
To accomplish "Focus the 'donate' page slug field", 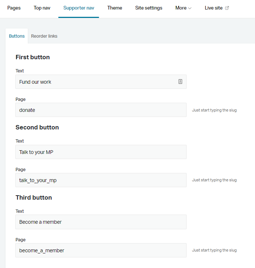I will (x=101, y=110).
